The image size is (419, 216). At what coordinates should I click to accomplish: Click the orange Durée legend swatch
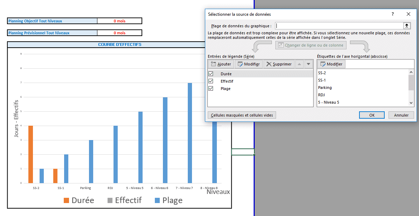click(66, 200)
